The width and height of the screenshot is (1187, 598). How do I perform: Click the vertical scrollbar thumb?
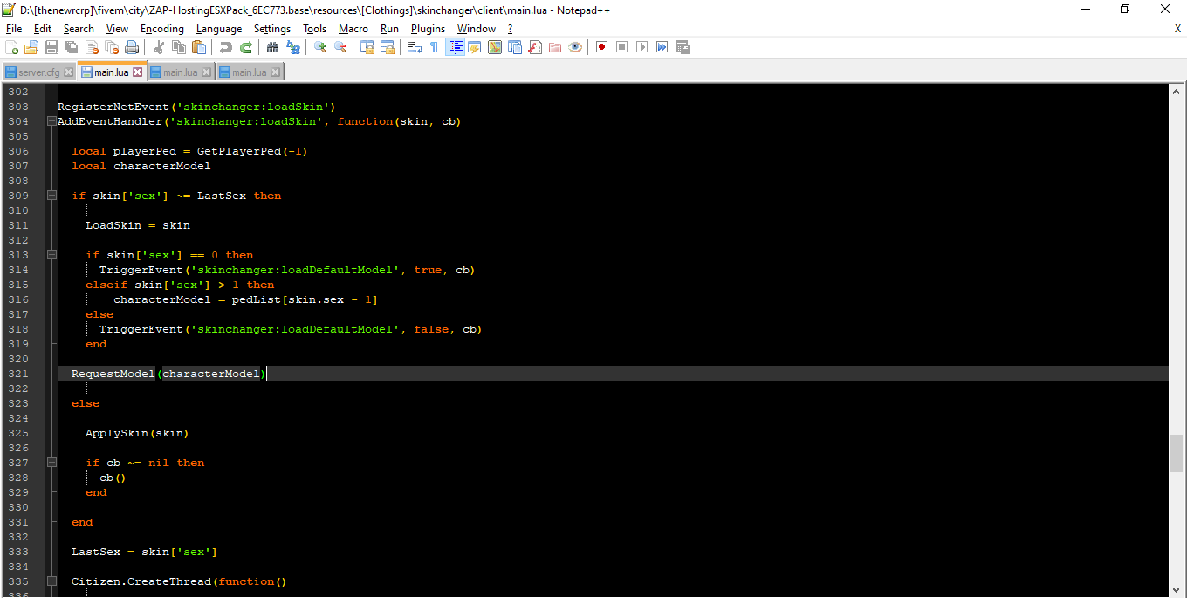click(x=1176, y=453)
